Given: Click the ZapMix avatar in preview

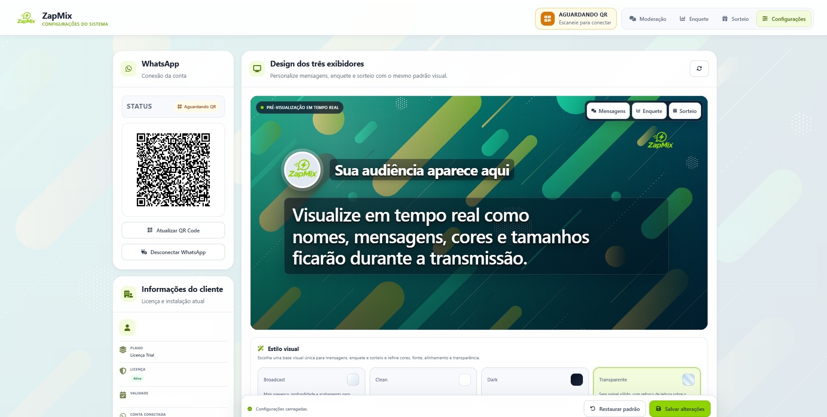Looking at the screenshot, I should (303, 170).
